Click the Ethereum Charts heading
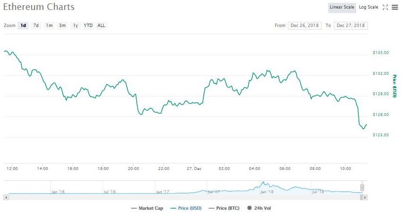The image size is (403, 214). click(x=39, y=7)
